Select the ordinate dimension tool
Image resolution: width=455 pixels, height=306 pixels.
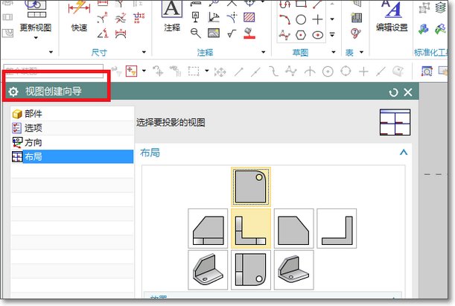coord(139,18)
